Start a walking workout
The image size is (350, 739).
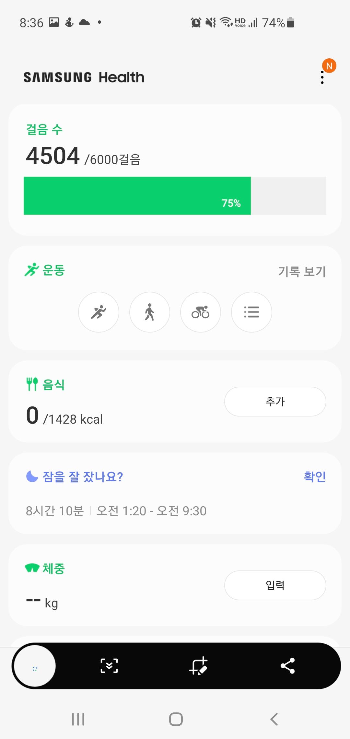pos(149,312)
